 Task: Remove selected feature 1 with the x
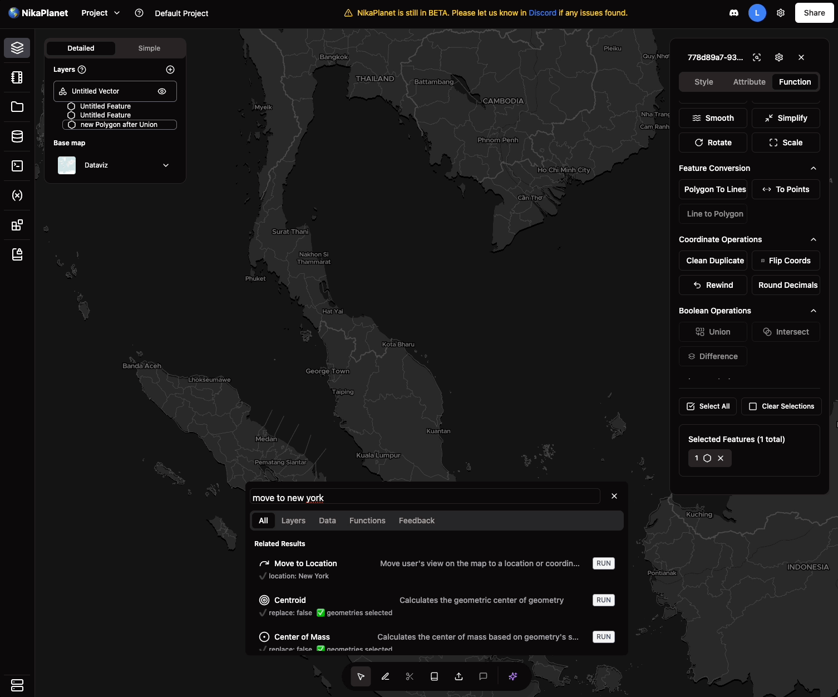[x=721, y=458]
